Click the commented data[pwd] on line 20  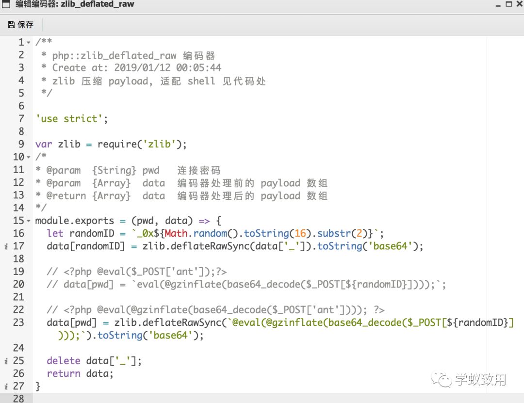246,284
